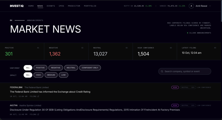Click 'The Federal Bank Limited' company name
Screen dimensions: 222x120
click(x=37, y=87)
